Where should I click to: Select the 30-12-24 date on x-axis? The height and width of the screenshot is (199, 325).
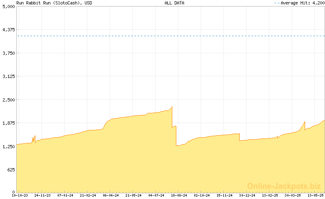[x=247, y=195]
